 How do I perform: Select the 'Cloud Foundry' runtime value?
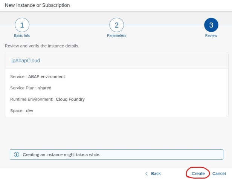coord(70,99)
